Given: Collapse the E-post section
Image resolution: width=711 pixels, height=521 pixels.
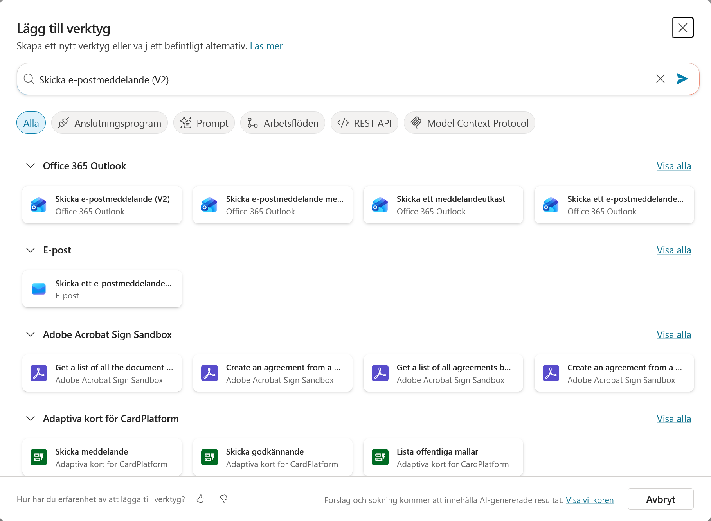Looking at the screenshot, I should [31, 250].
